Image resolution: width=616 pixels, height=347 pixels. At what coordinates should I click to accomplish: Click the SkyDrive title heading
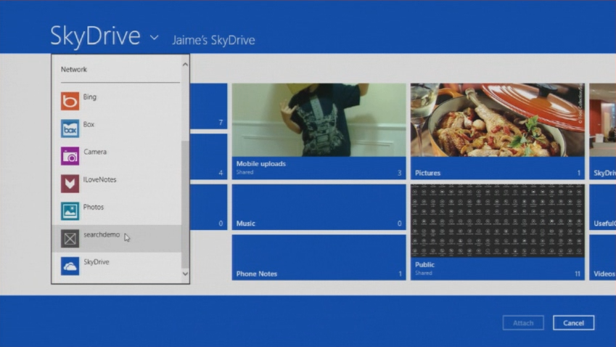(x=96, y=36)
